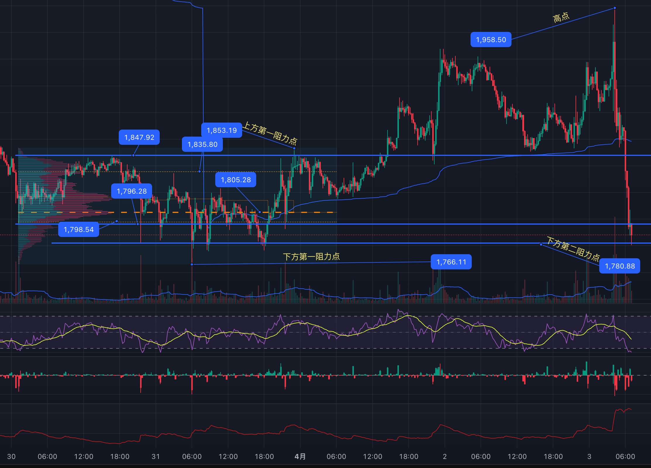
Task: Click the 1,766.11 price label
Action: point(451,262)
